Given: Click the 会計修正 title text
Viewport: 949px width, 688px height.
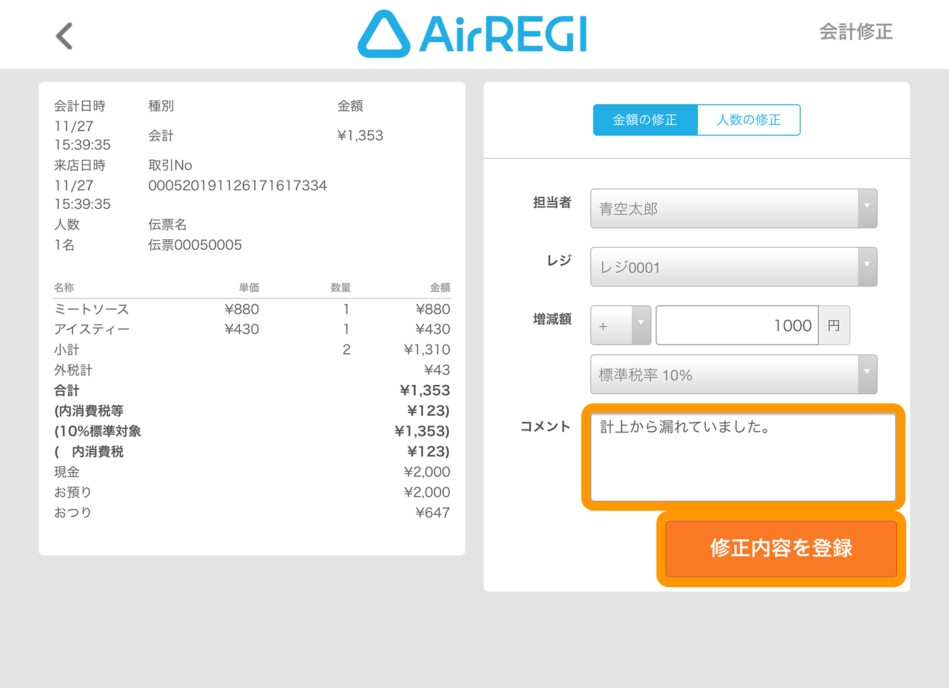Looking at the screenshot, I should click(856, 32).
